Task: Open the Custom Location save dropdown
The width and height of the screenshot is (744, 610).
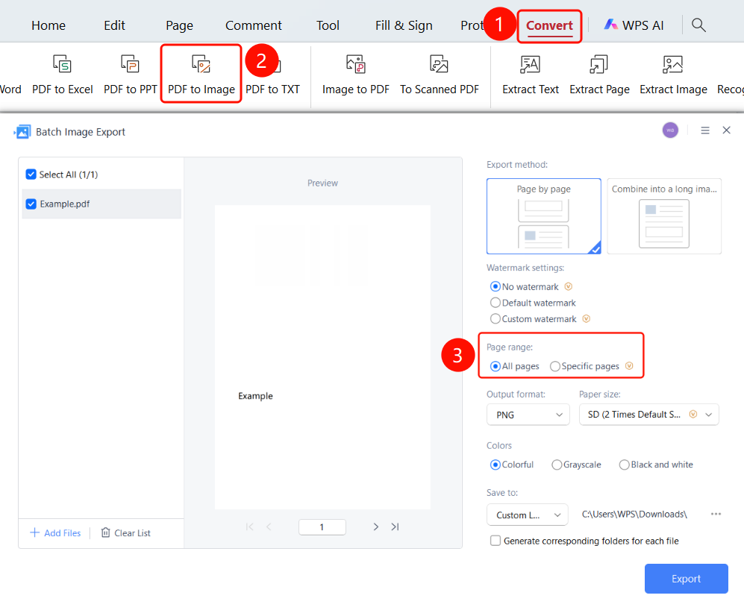Action: pyautogui.click(x=527, y=515)
